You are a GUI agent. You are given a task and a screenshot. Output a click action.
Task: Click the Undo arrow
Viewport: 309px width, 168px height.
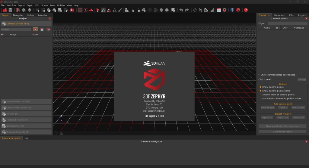[181, 10]
